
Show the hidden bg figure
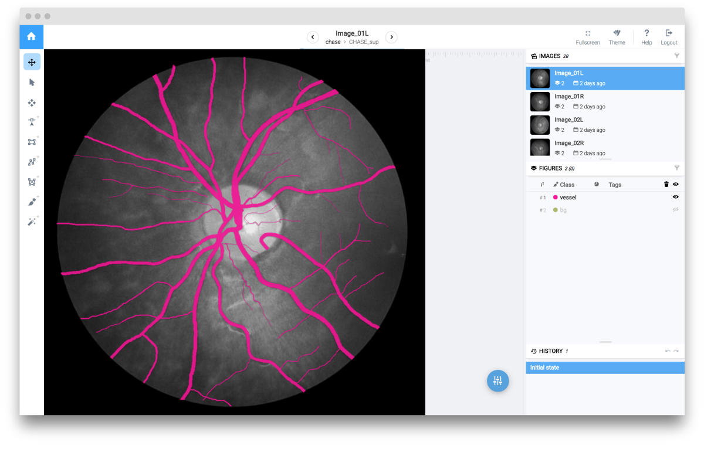(676, 210)
